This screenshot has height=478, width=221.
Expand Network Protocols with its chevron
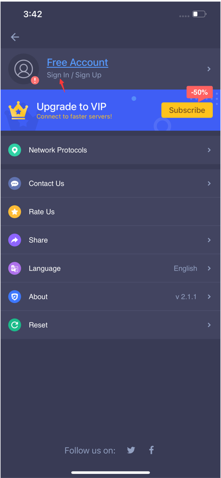point(209,150)
